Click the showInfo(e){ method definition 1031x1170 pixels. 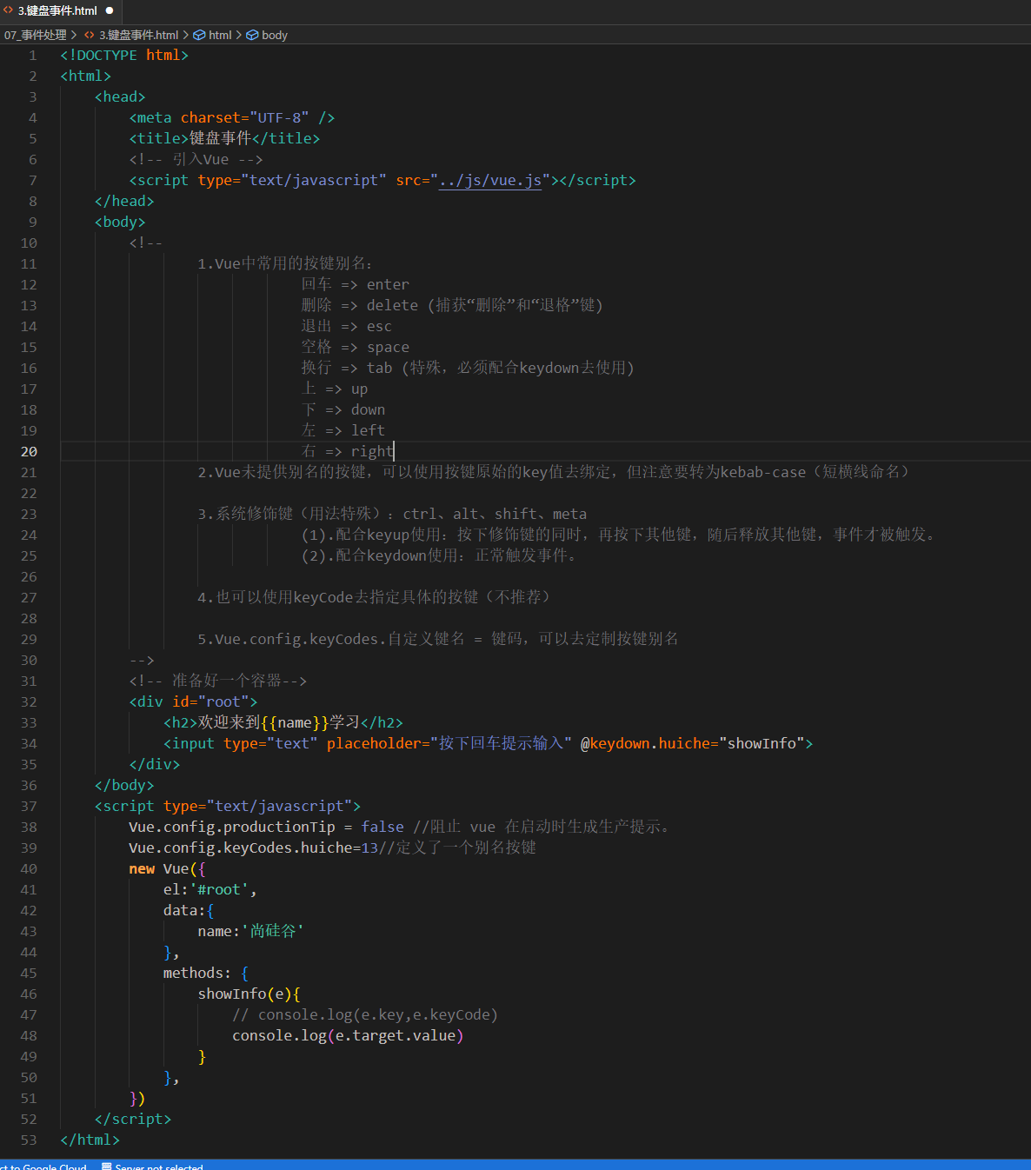click(249, 994)
